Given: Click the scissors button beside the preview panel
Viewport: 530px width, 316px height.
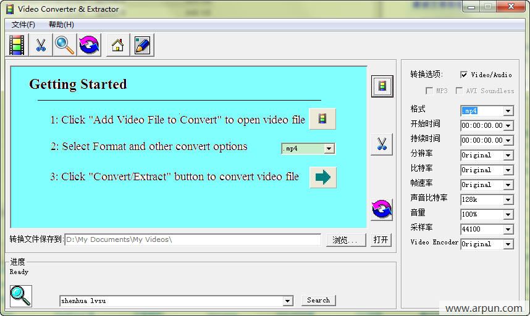Looking at the screenshot, I should point(382,144).
